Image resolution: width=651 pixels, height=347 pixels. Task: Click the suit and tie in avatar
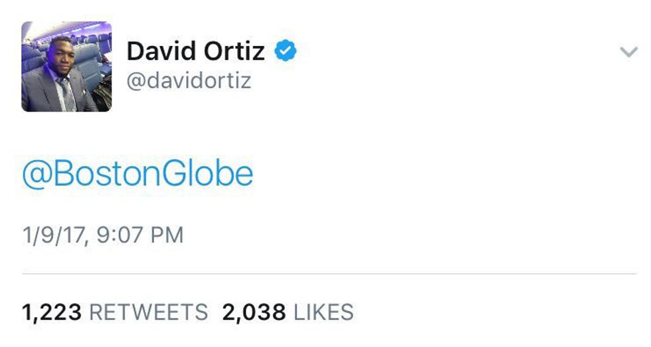point(63,92)
